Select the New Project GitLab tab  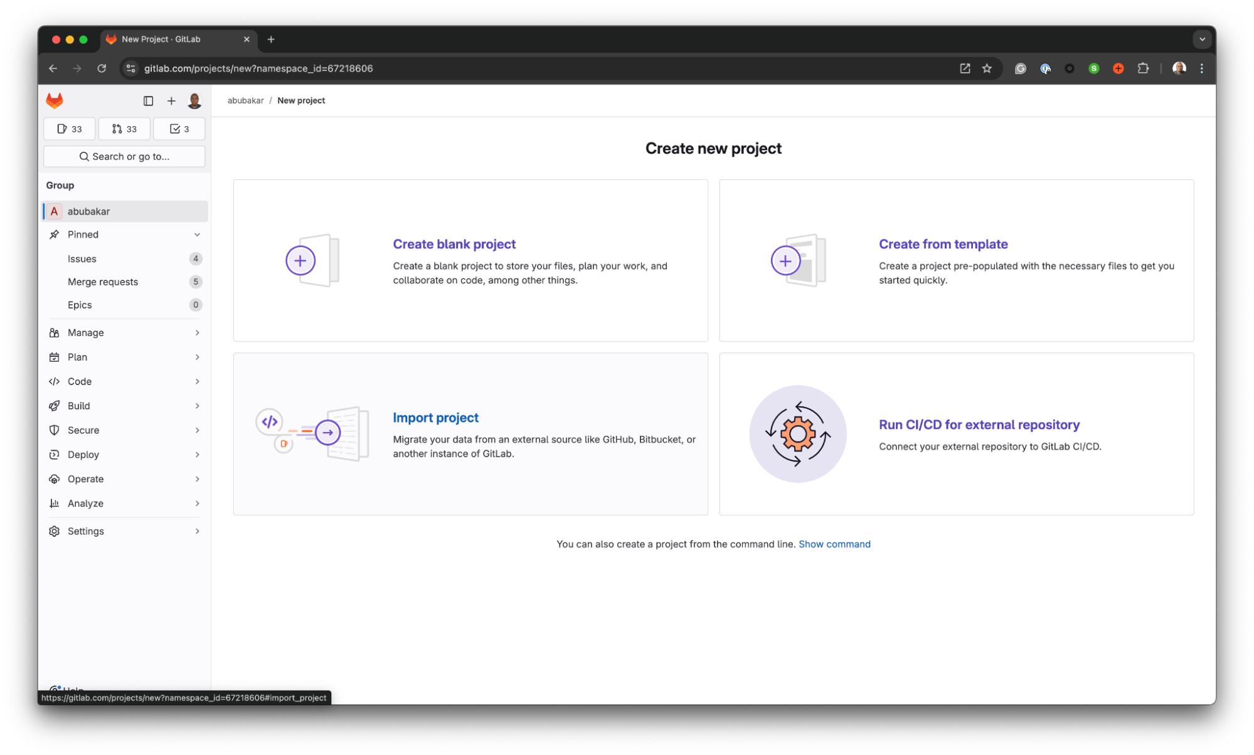pos(179,39)
